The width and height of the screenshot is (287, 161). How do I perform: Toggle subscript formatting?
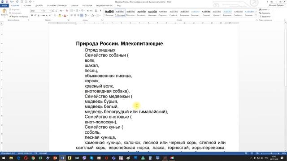47,16
